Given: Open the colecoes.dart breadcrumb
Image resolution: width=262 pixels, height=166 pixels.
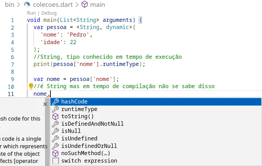Looking at the screenshot, I should (x=53, y=4).
